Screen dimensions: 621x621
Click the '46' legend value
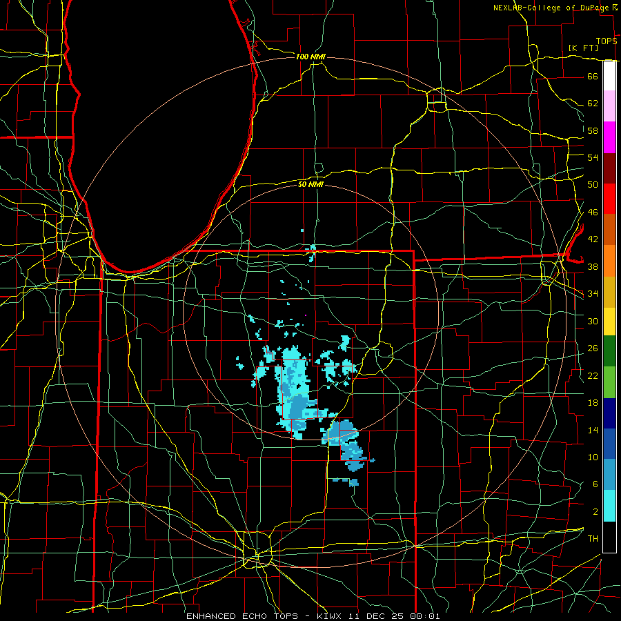click(x=593, y=213)
